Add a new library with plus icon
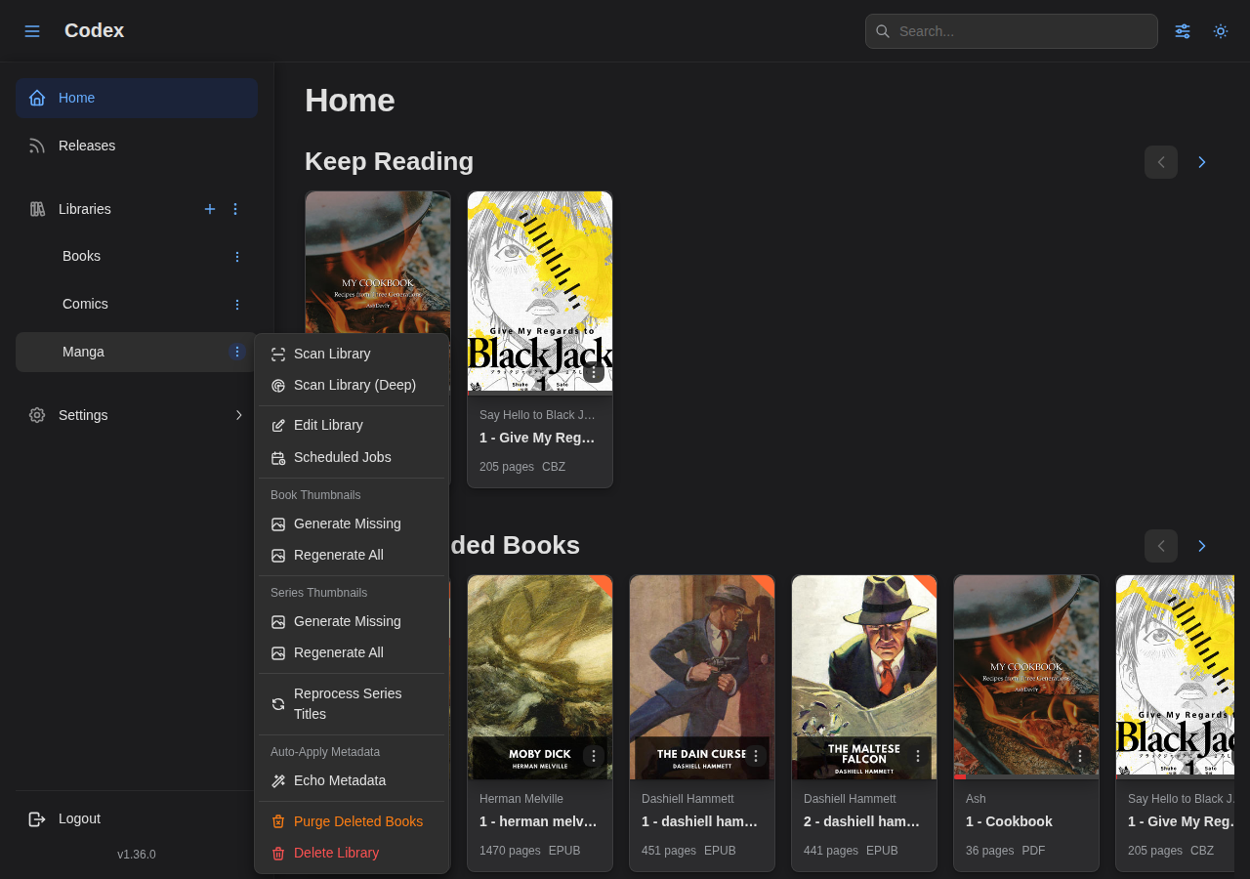 pos(210,209)
